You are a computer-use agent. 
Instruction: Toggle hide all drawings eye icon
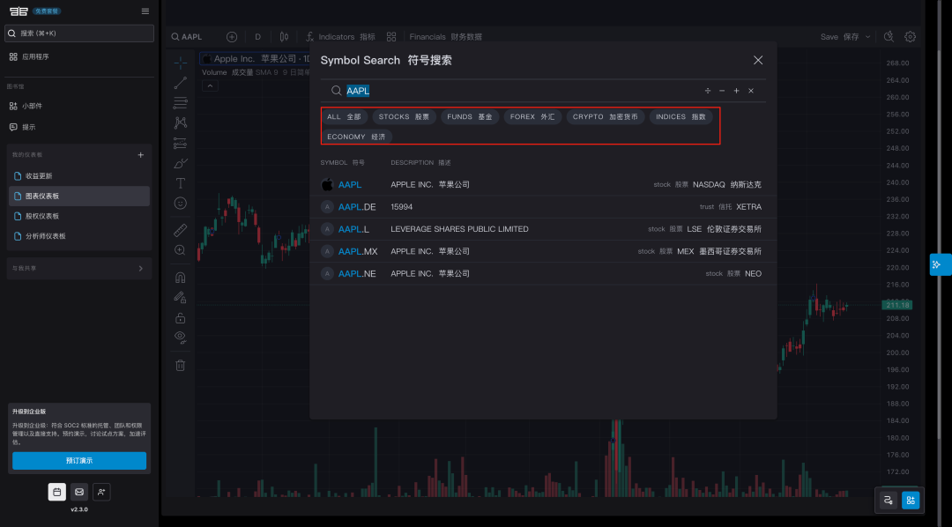(x=181, y=338)
